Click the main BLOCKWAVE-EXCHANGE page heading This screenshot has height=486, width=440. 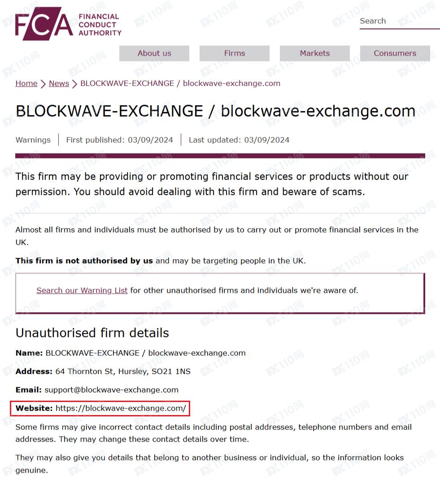pyautogui.click(x=215, y=111)
